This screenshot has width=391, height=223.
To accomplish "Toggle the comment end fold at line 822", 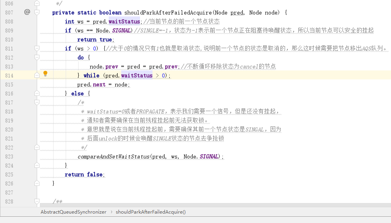I will tap(37, 147).
